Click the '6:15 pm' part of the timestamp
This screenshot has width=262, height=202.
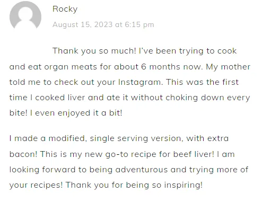pos(139,24)
